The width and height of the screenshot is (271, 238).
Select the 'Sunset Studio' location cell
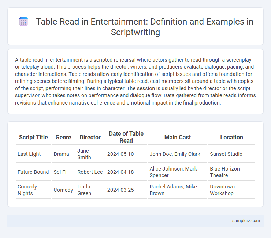(x=231, y=154)
